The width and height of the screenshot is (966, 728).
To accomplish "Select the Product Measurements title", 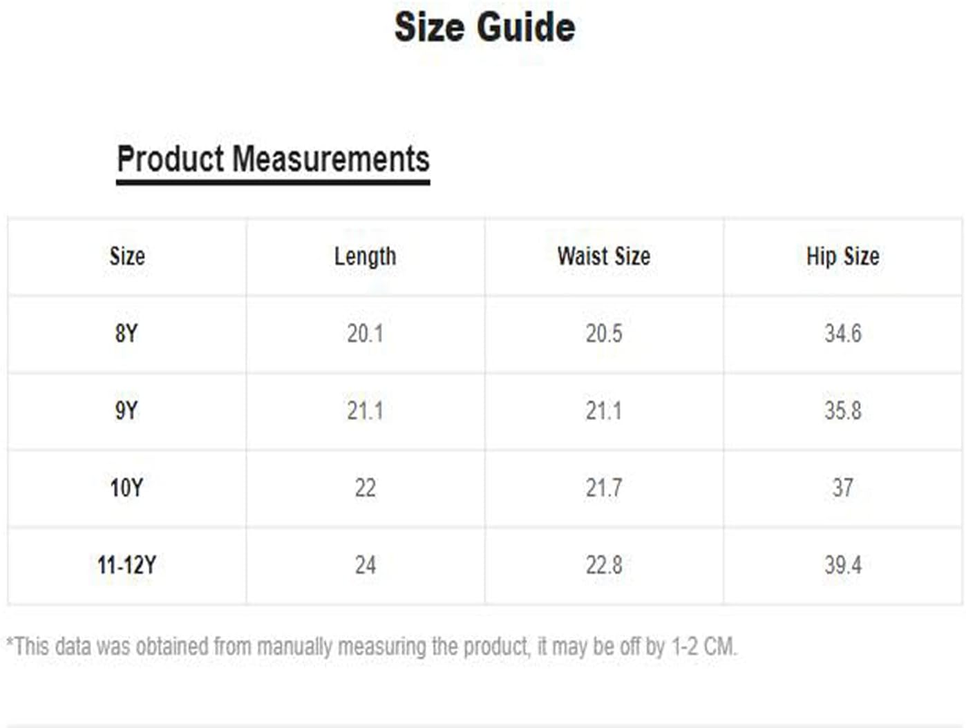I will click(x=273, y=160).
